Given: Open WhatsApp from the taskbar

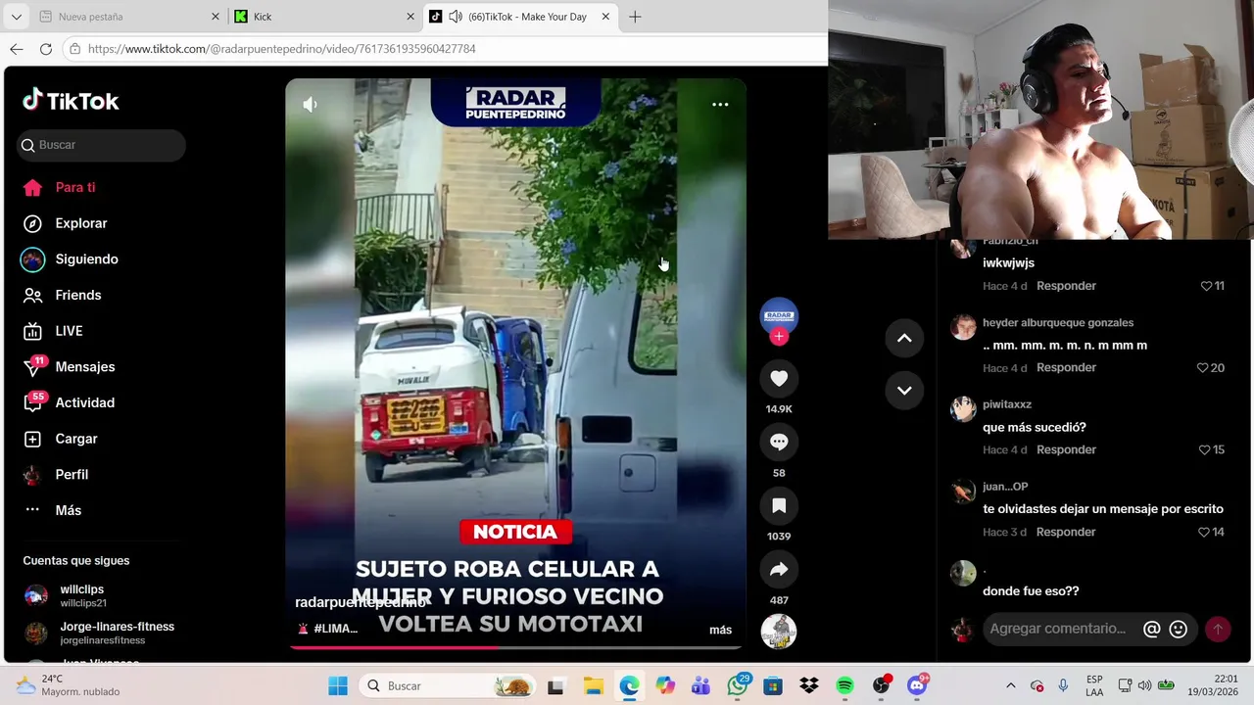Looking at the screenshot, I should click(738, 686).
